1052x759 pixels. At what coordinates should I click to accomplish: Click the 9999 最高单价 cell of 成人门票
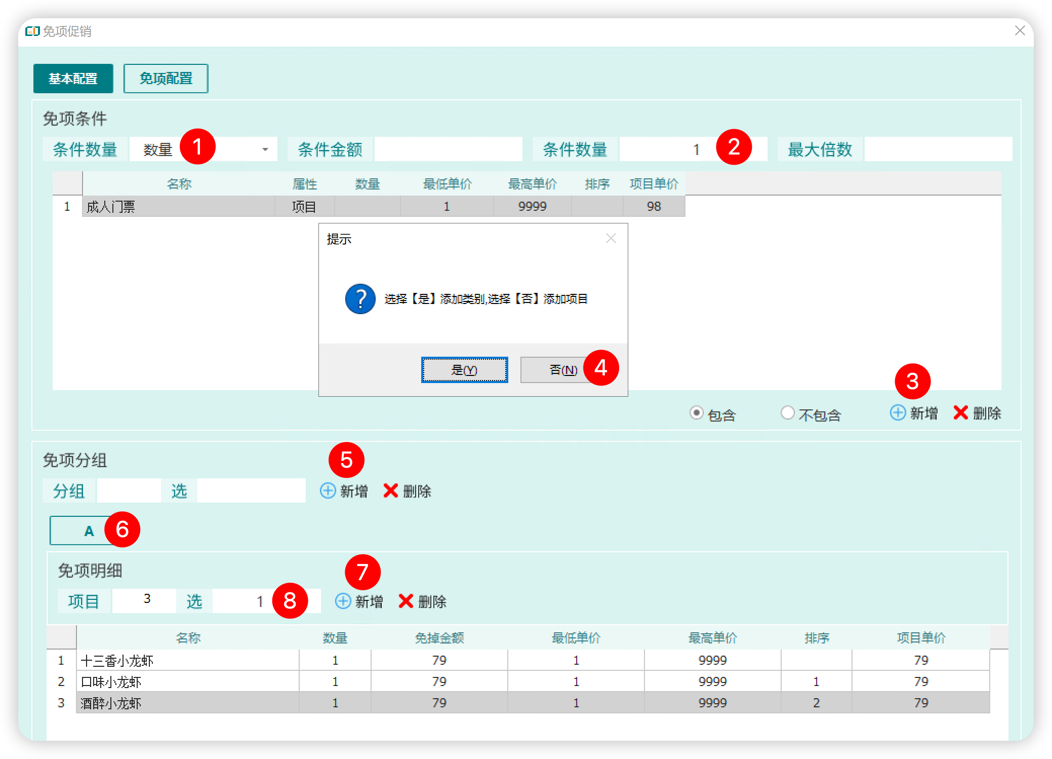pyautogui.click(x=532, y=206)
